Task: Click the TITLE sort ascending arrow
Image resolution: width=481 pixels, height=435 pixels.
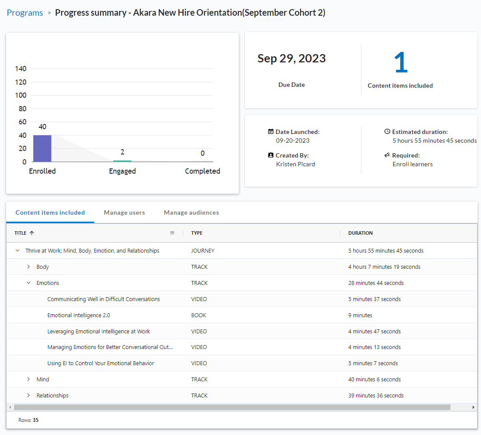Action: (32, 233)
